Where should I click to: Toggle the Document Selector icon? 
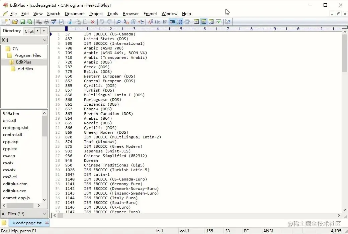[196, 22]
